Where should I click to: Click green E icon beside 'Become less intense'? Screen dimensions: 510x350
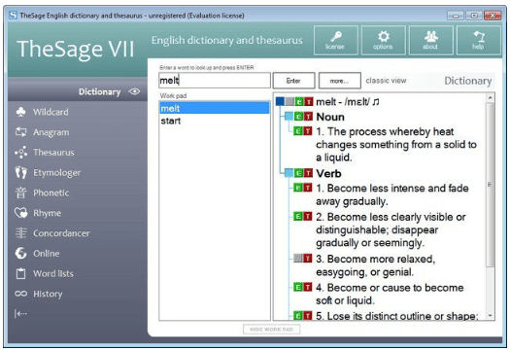point(298,188)
